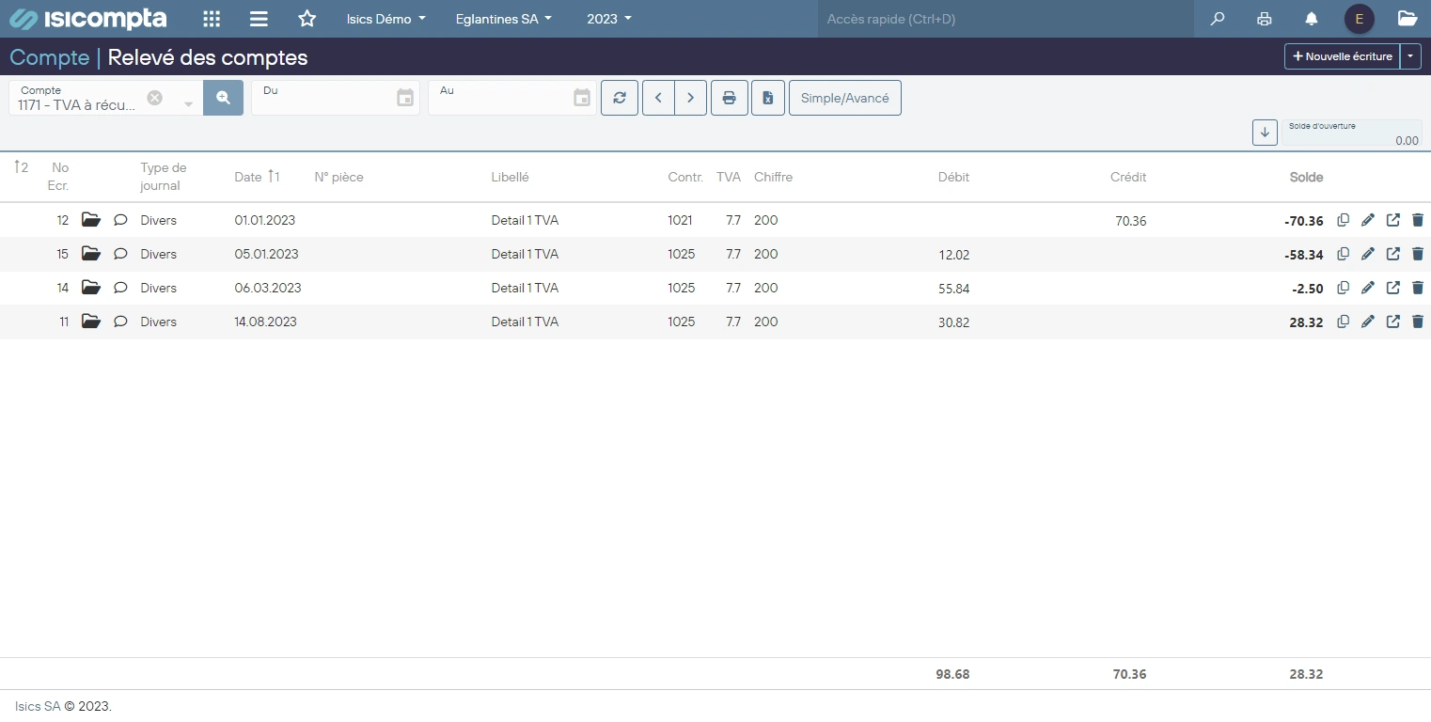Open comment bubble for entry 14
The width and height of the screenshot is (1431, 722).
(x=120, y=288)
